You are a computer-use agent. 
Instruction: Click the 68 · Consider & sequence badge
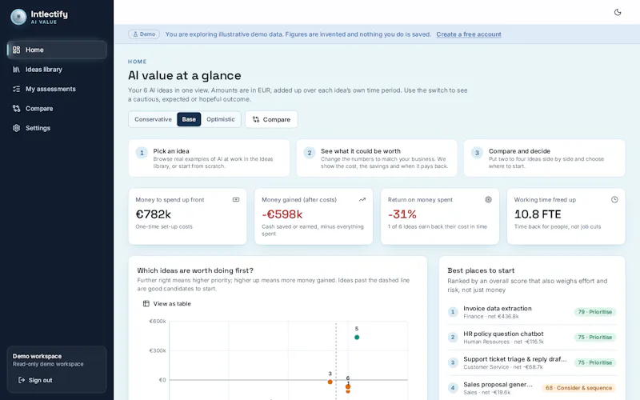tap(578, 388)
